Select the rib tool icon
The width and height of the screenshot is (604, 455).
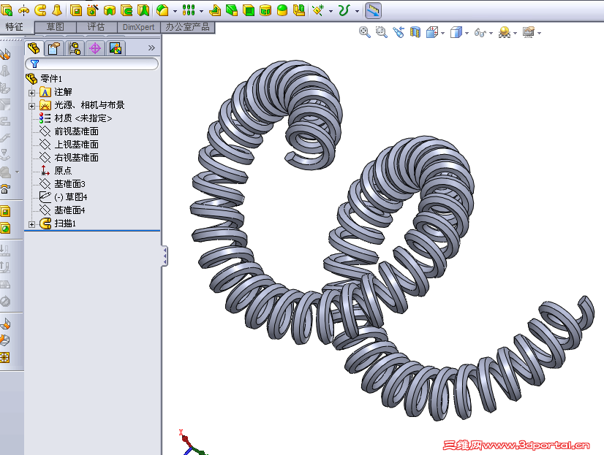coord(215,10)
